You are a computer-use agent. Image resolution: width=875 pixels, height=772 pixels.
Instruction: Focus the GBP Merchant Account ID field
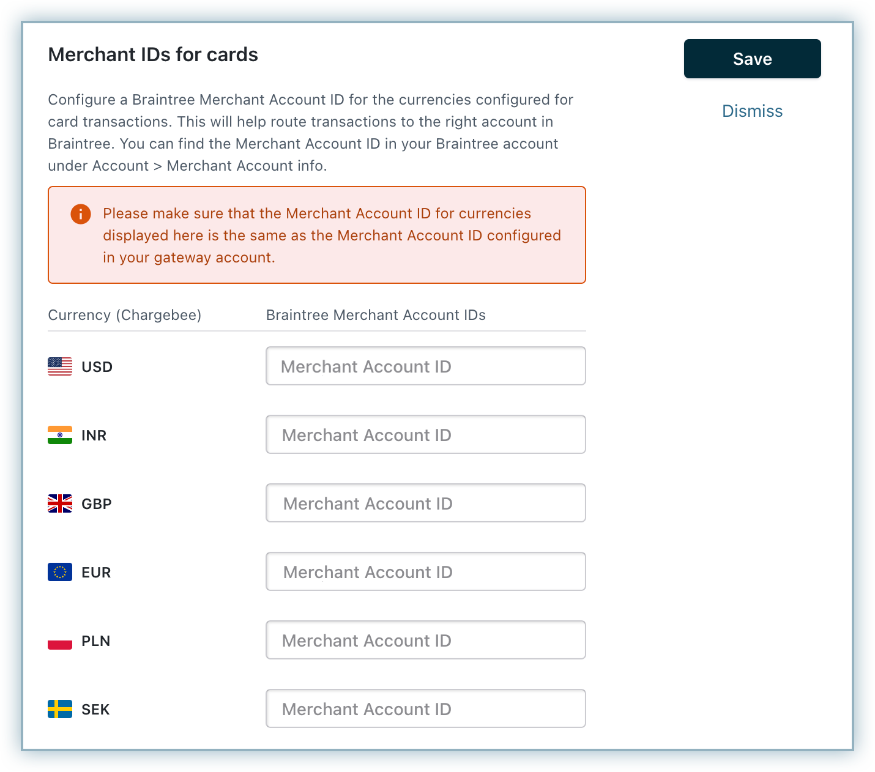coord(425,503)
